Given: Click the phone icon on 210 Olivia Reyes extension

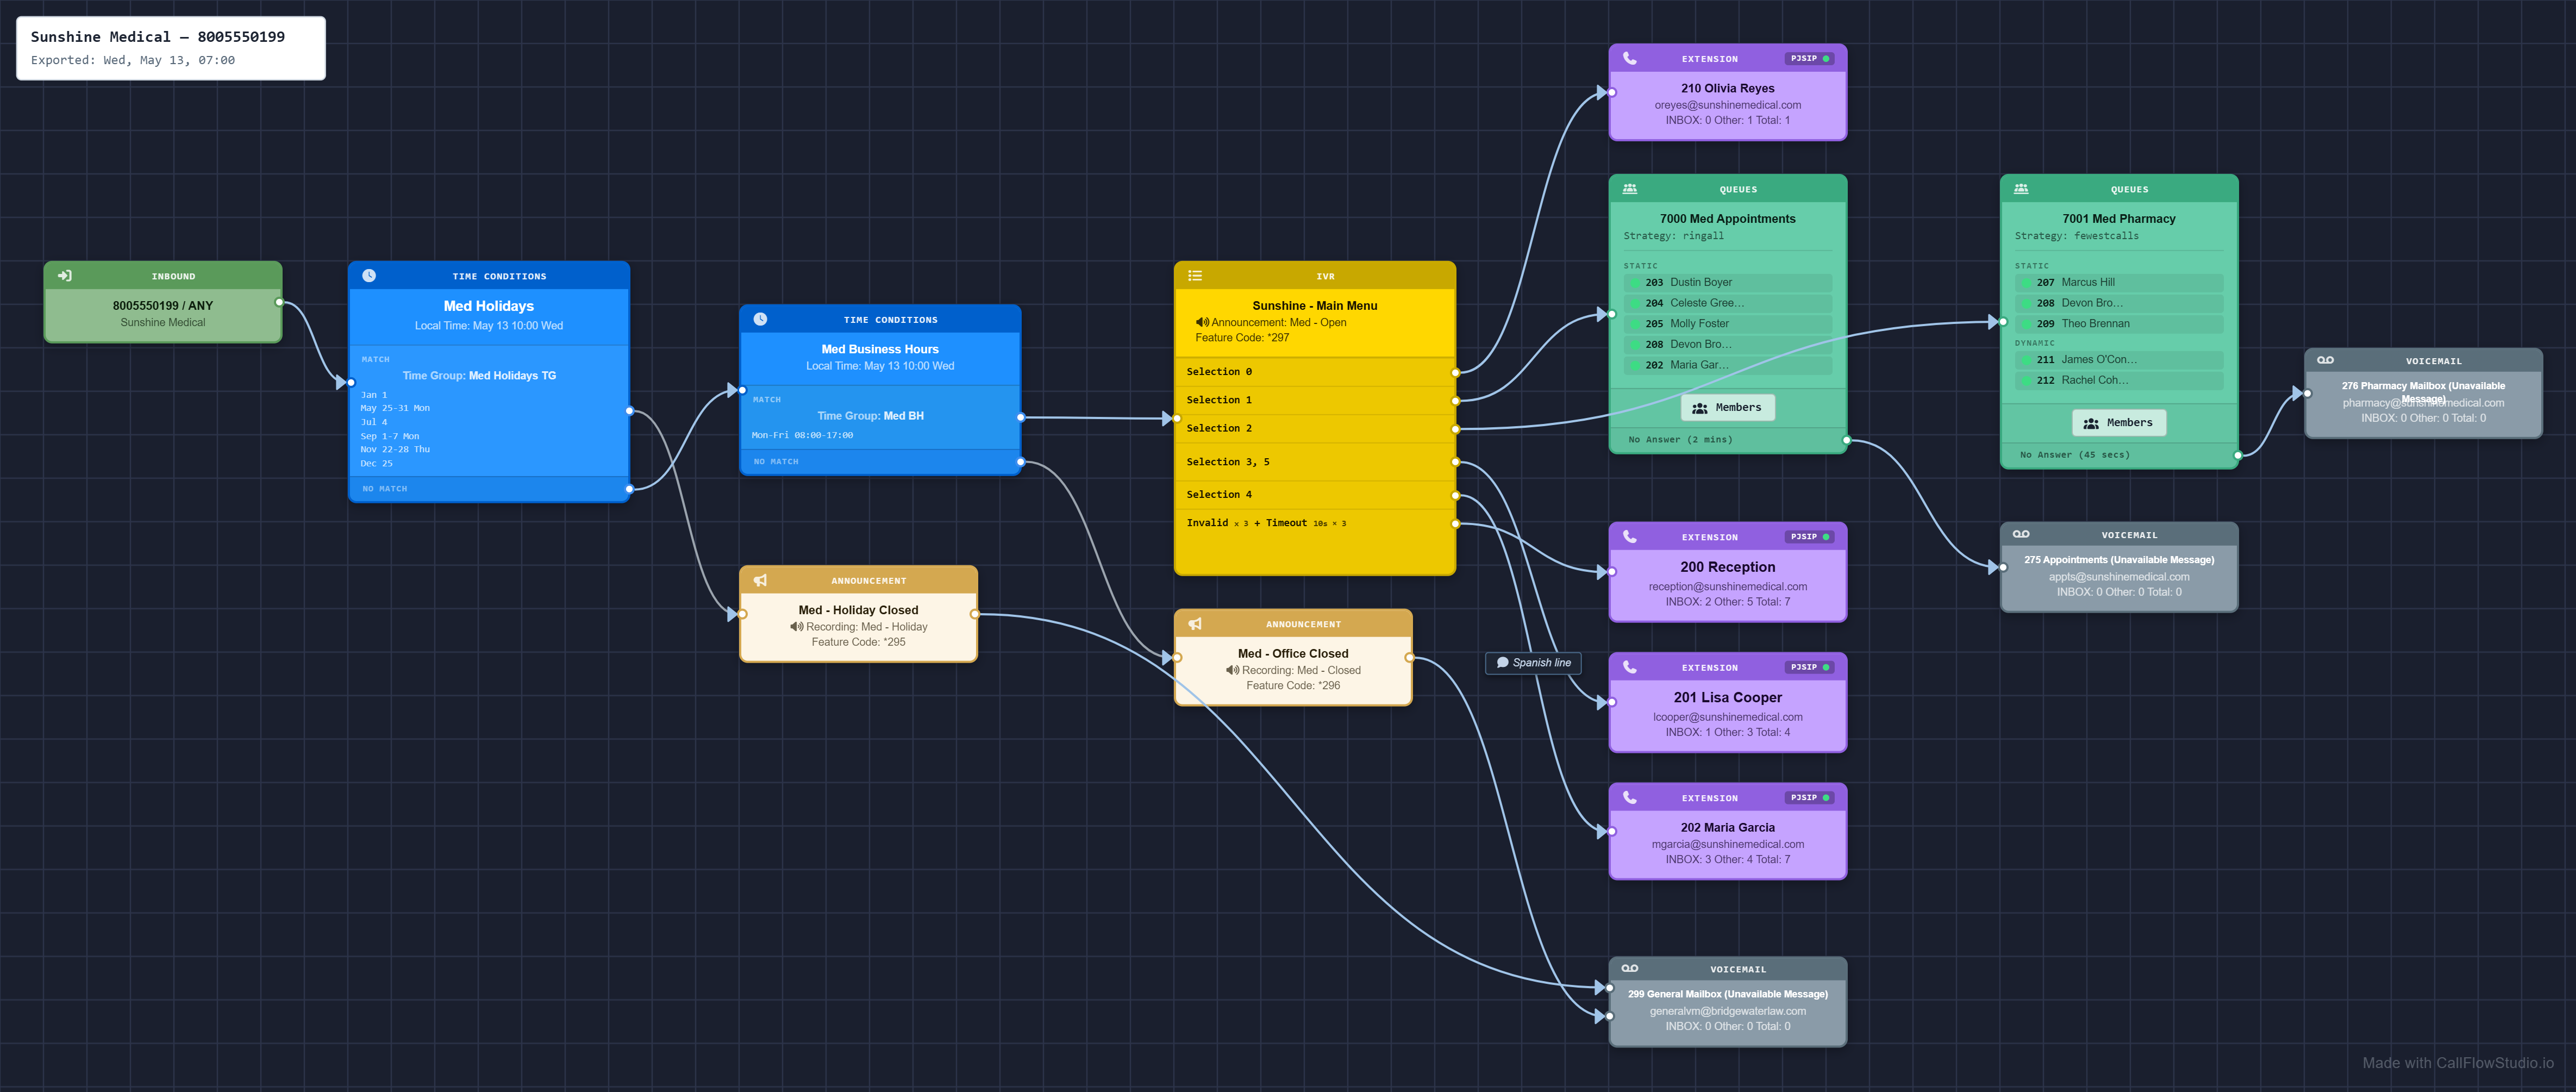Looking at the screenshot, I should pyautogui.click(x=1630, y=58).
